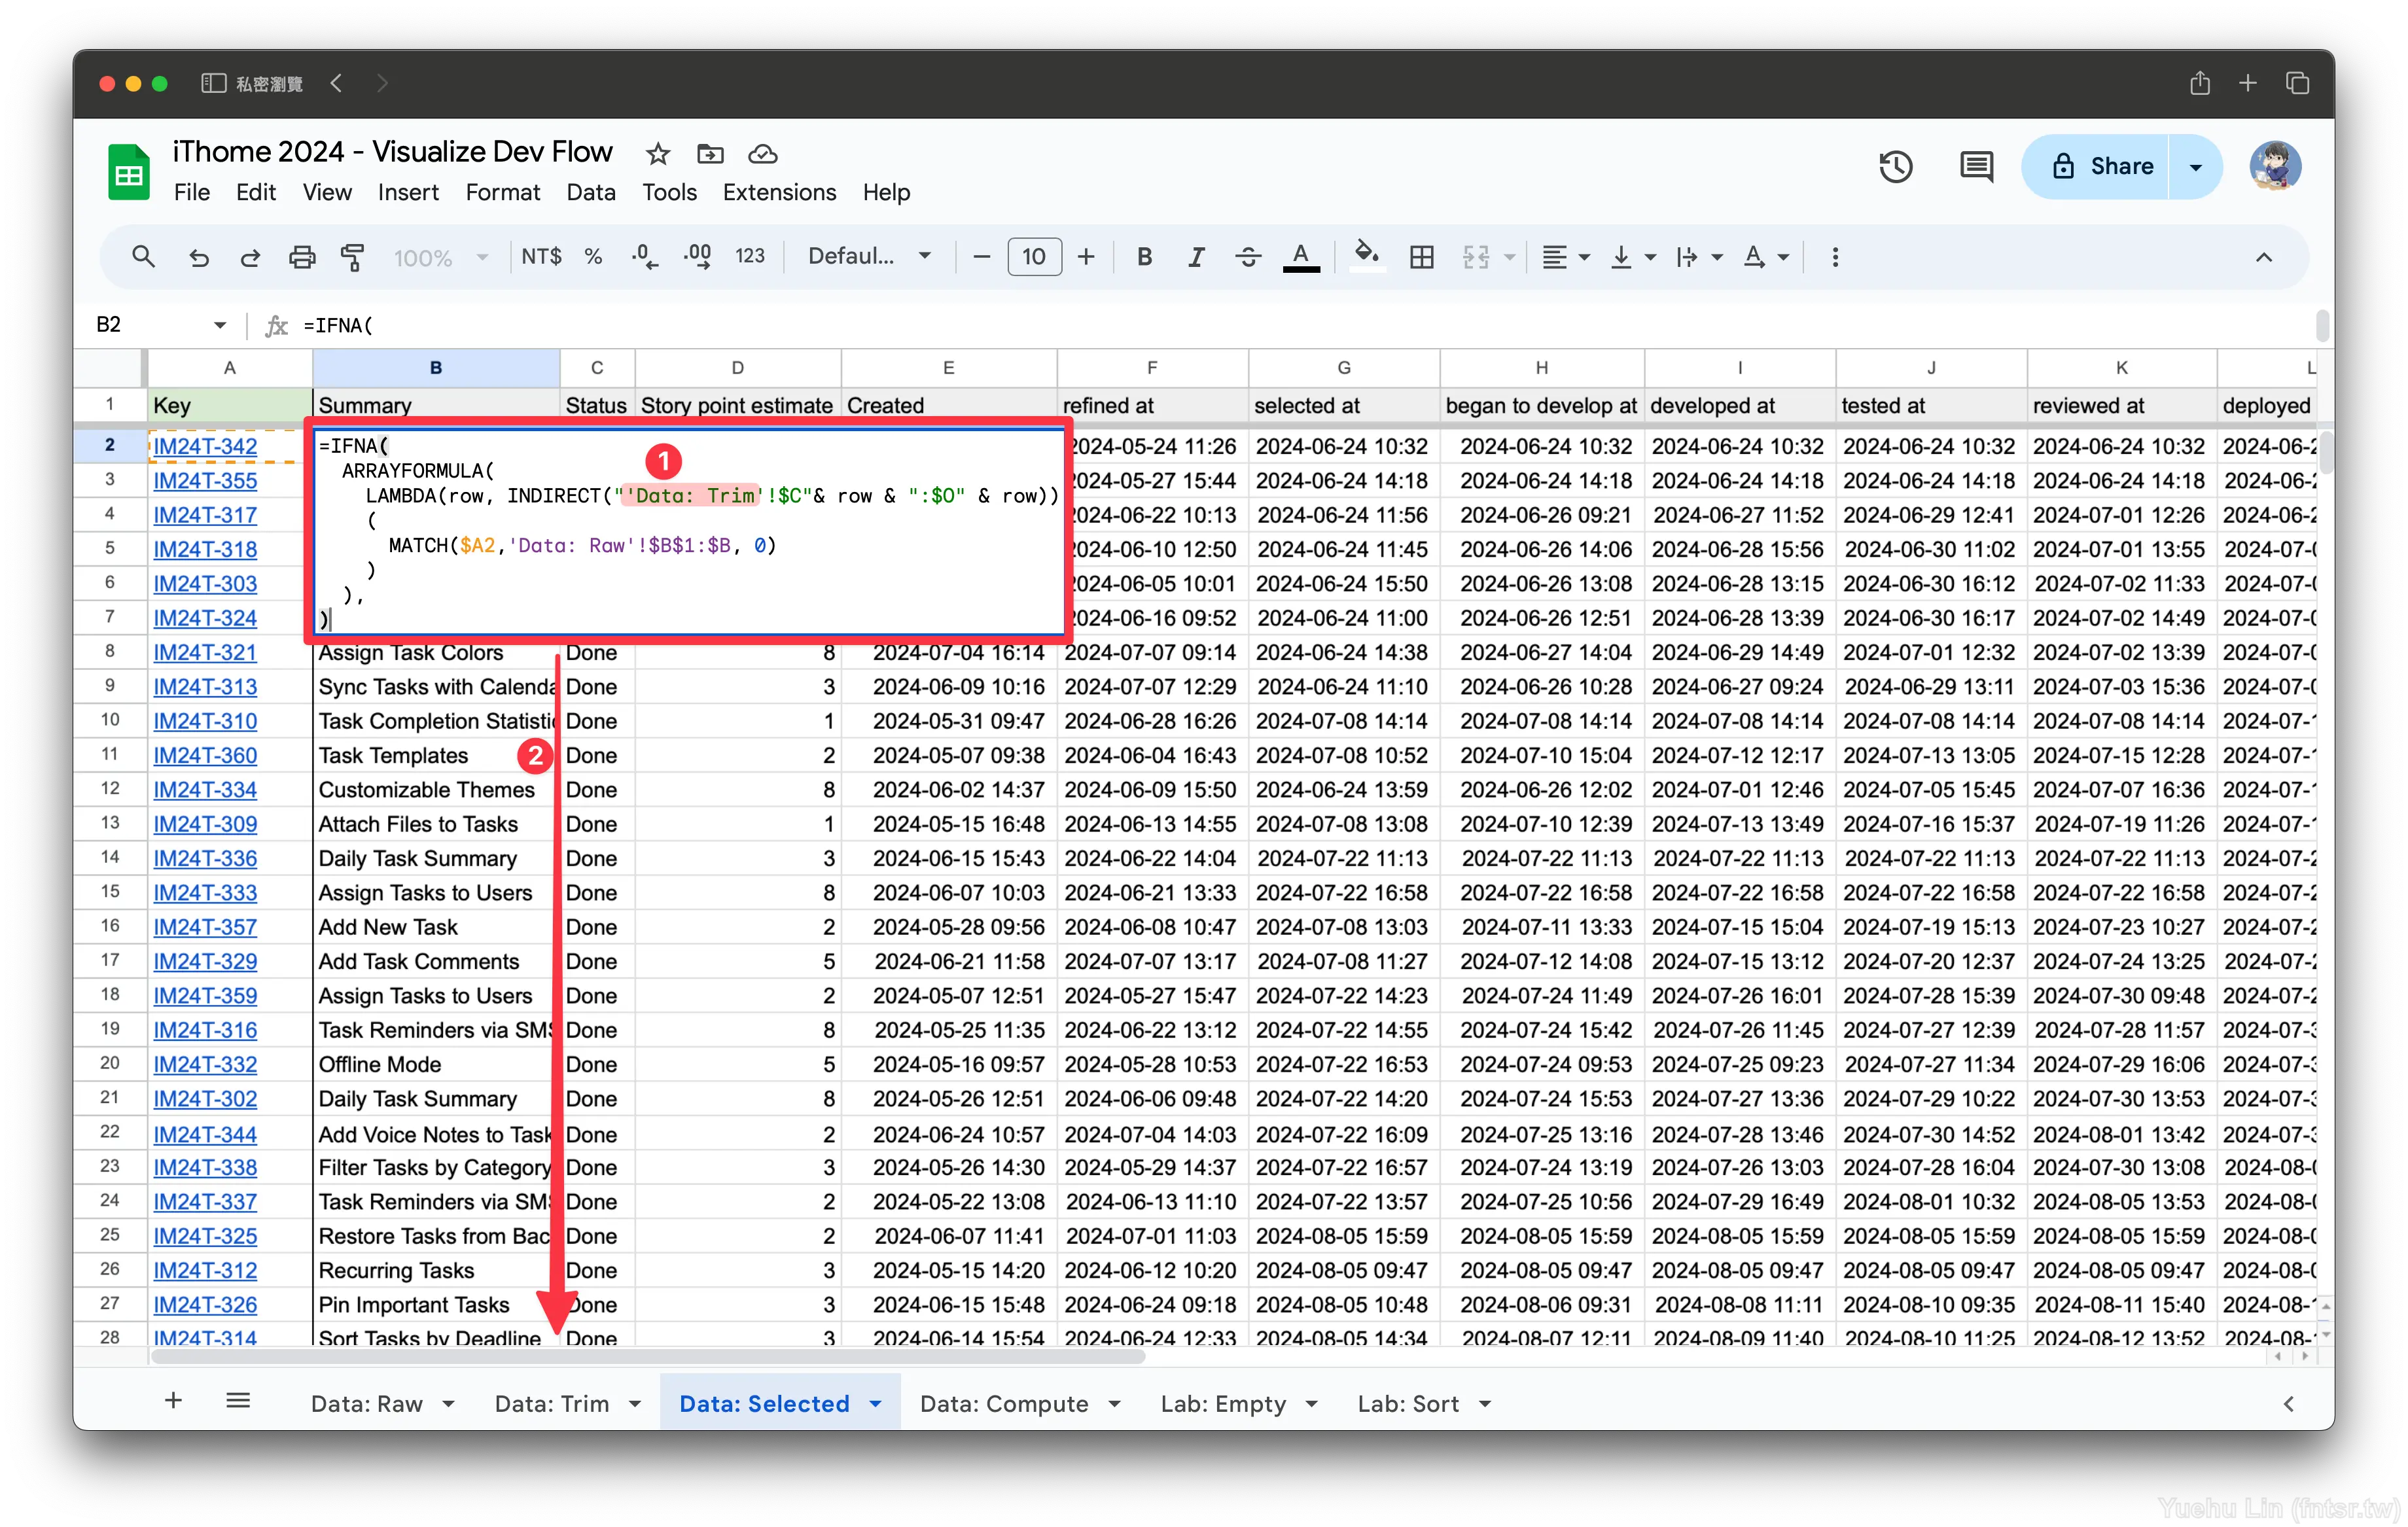
Task: Open the name box dropdown arrow
Action: [x=219, y=325]
